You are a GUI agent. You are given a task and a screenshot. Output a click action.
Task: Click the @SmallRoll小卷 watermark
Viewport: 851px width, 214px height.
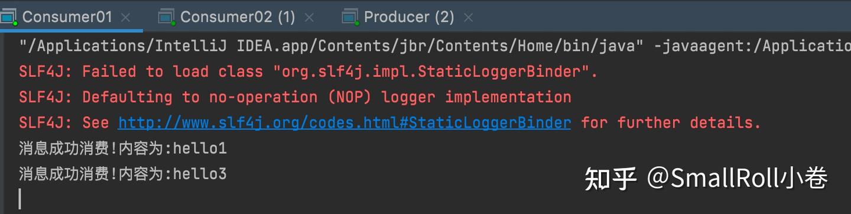point(737,178)
